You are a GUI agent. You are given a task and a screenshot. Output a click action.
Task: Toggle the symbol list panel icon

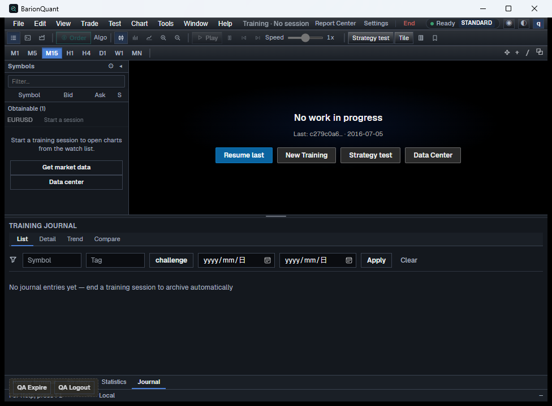(x=14, y=38)
